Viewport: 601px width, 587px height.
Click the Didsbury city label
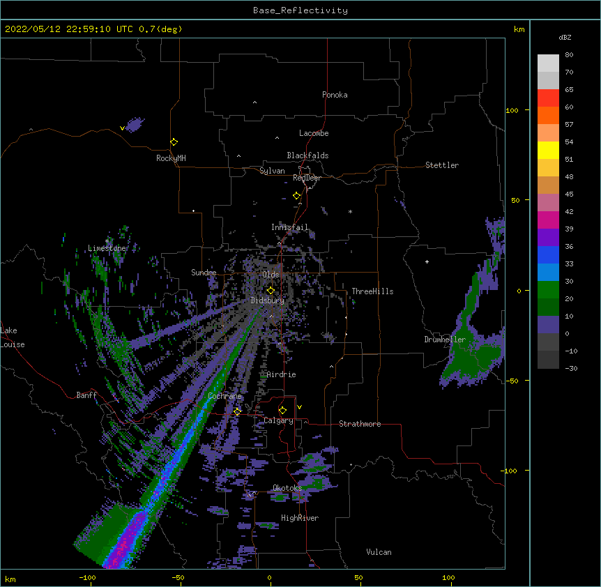tap(268, 300)
